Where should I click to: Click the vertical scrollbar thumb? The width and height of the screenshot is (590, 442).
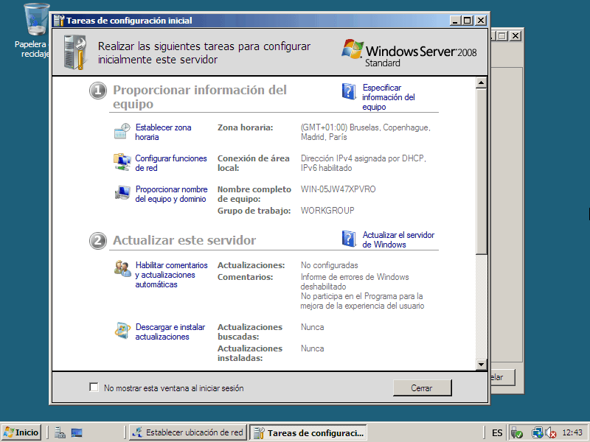[482, 171]
